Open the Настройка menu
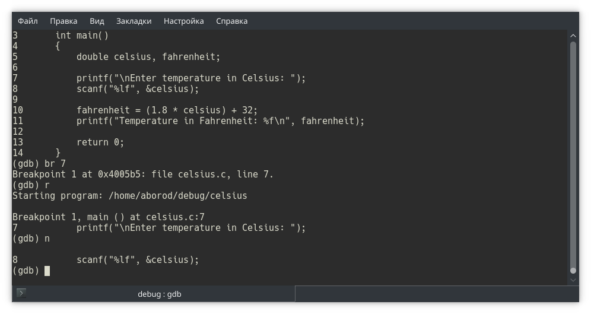Screen dimensions: 591x314 point(183,21)
